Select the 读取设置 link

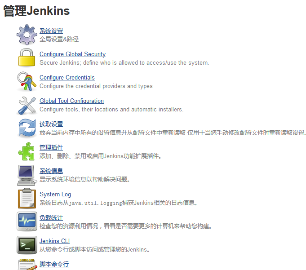(51, 124)
